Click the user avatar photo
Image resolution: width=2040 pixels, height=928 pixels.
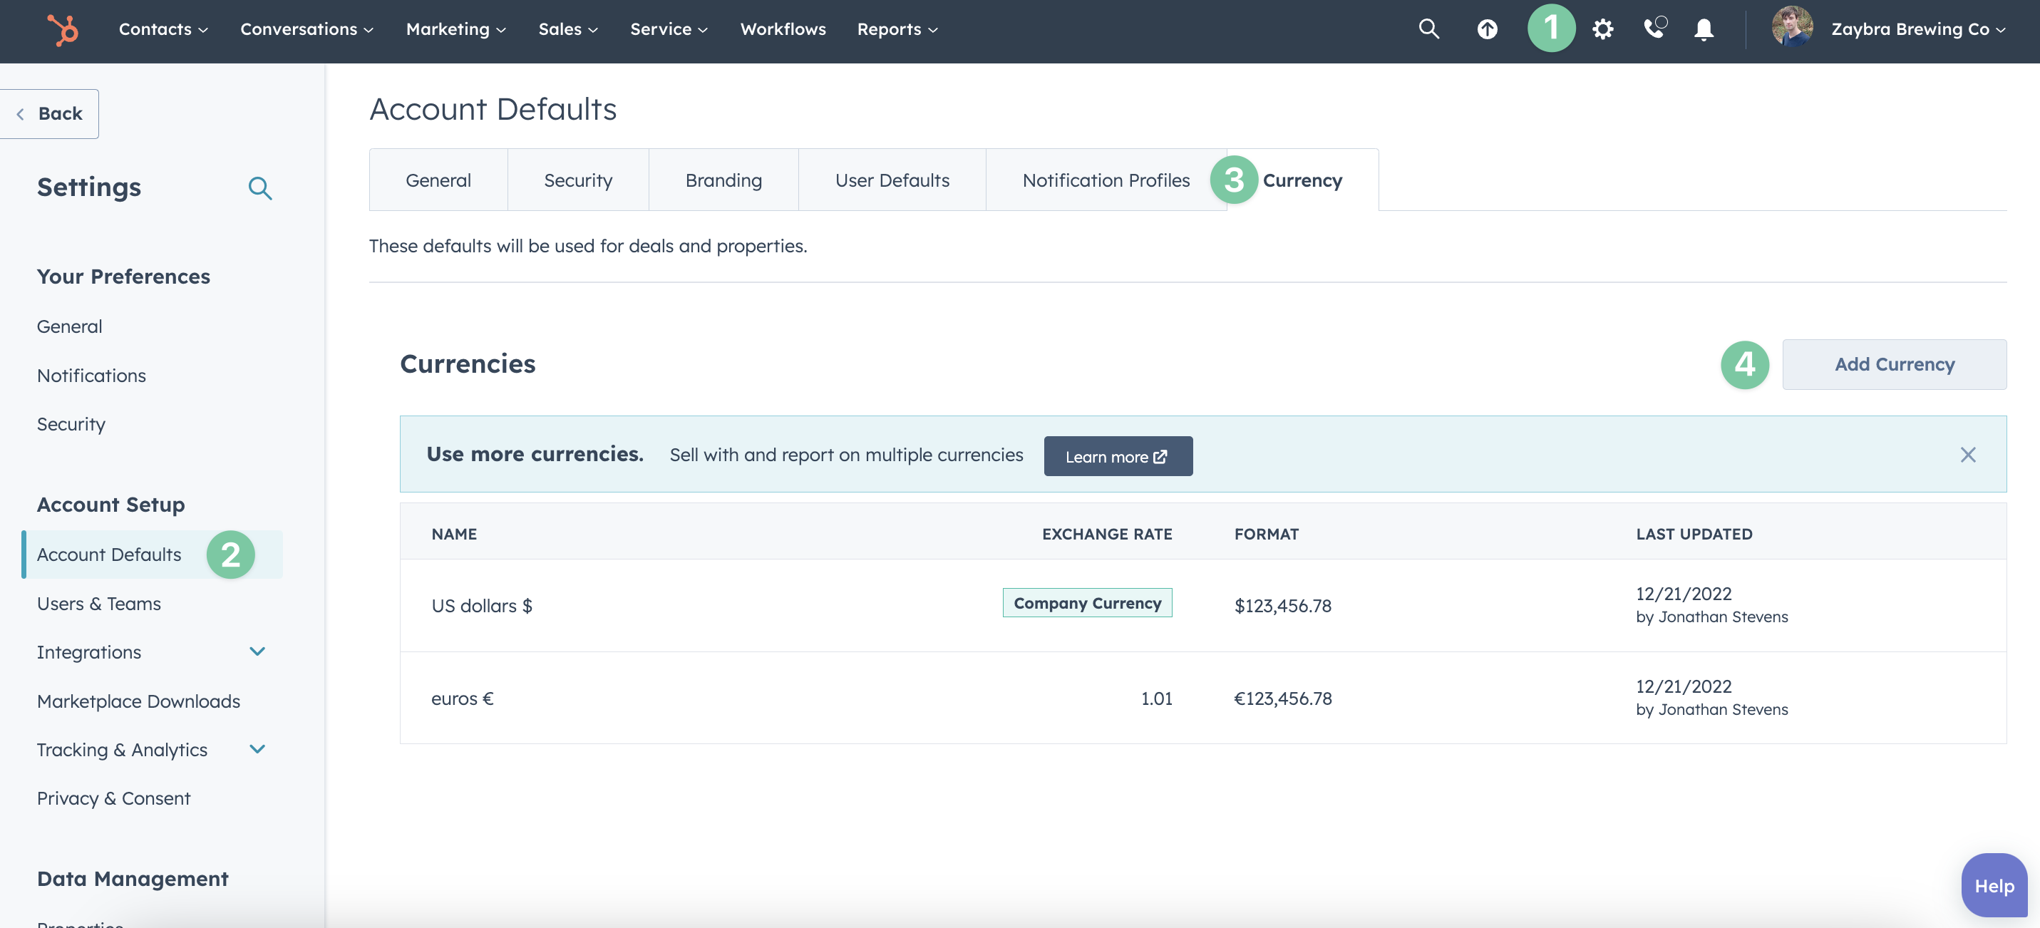pos(1791,28)
